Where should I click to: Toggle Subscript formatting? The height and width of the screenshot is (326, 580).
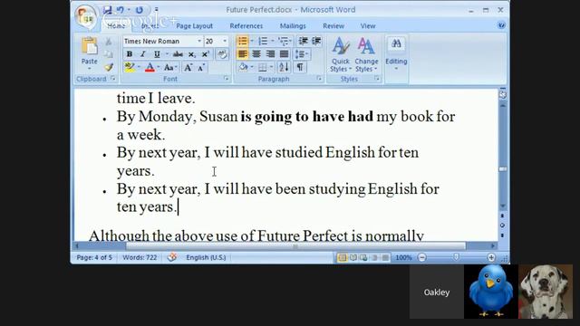pyautogui.click(x=191, y=54)
